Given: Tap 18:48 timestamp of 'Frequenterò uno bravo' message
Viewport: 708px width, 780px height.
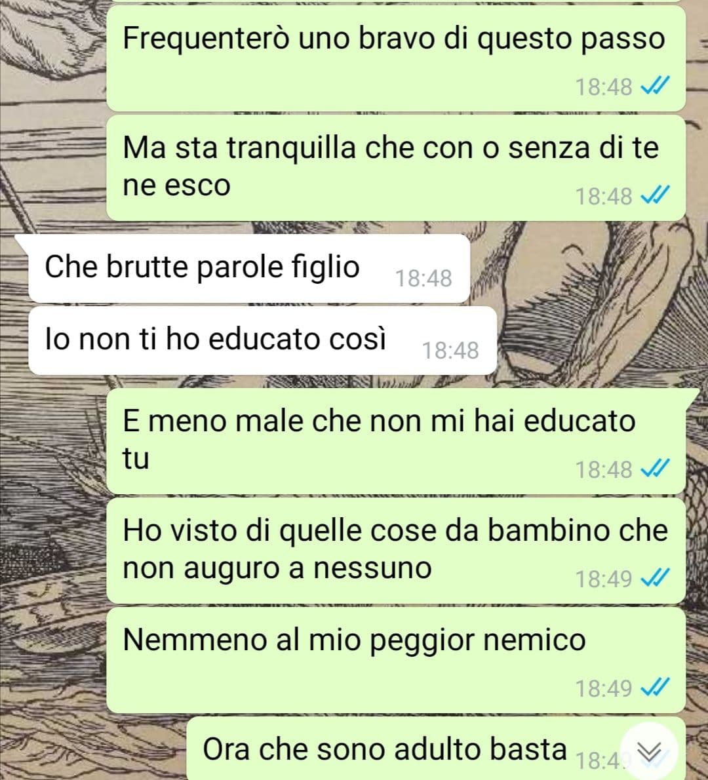Looking at the screenshot, I should [x=604, y=87].
